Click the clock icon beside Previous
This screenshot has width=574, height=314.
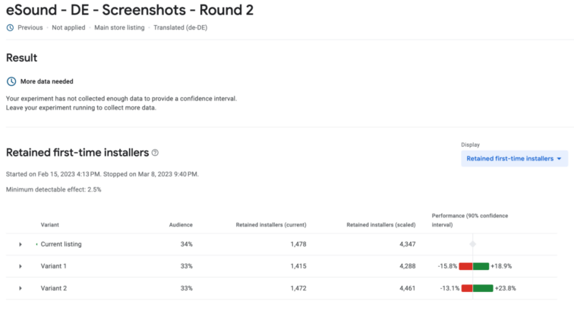click(x=10, y=27)
